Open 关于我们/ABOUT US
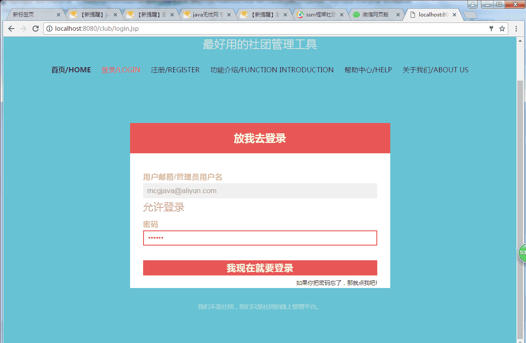 point(435,70)
